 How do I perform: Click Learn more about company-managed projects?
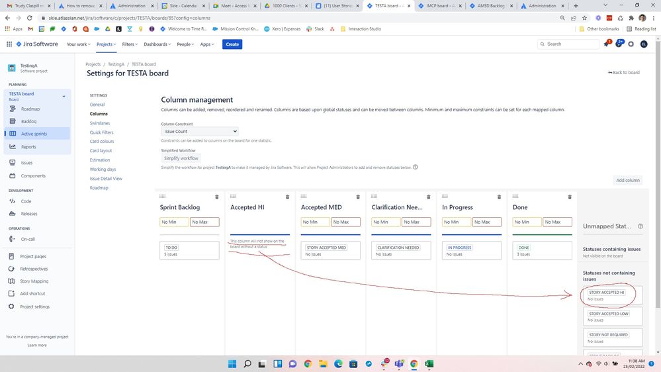pyautogui.click(x=37, y=345)
